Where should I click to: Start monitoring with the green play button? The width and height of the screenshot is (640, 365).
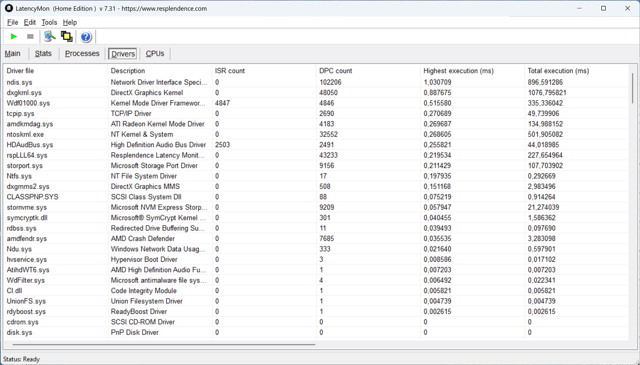click(x=13, y=37)
